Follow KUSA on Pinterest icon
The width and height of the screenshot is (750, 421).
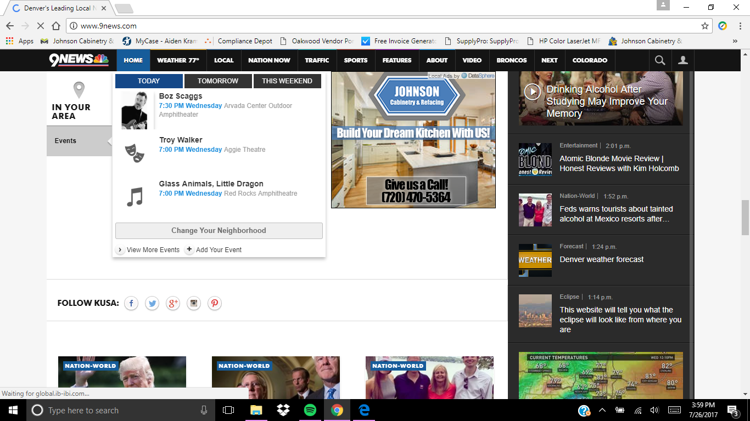coord(215,303)
